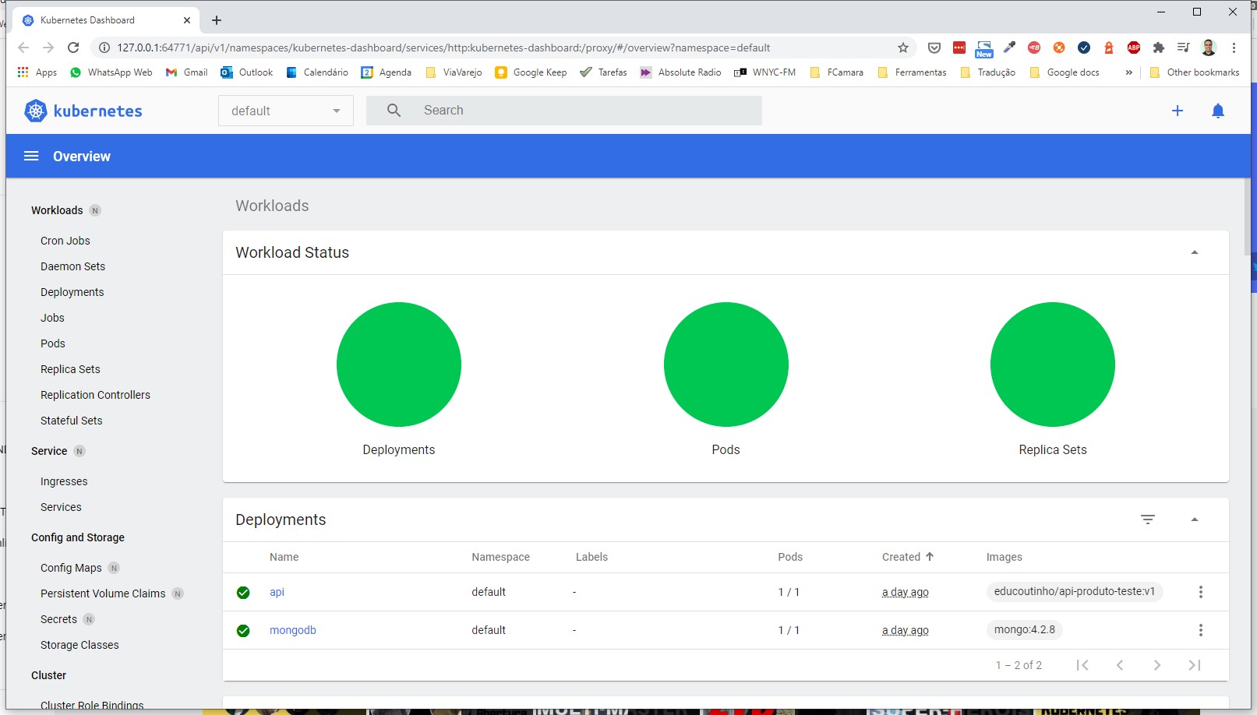Screen dimensions: 1257x715
Task: Open Storage Classes in the sidebar
Action: point(79,645)
